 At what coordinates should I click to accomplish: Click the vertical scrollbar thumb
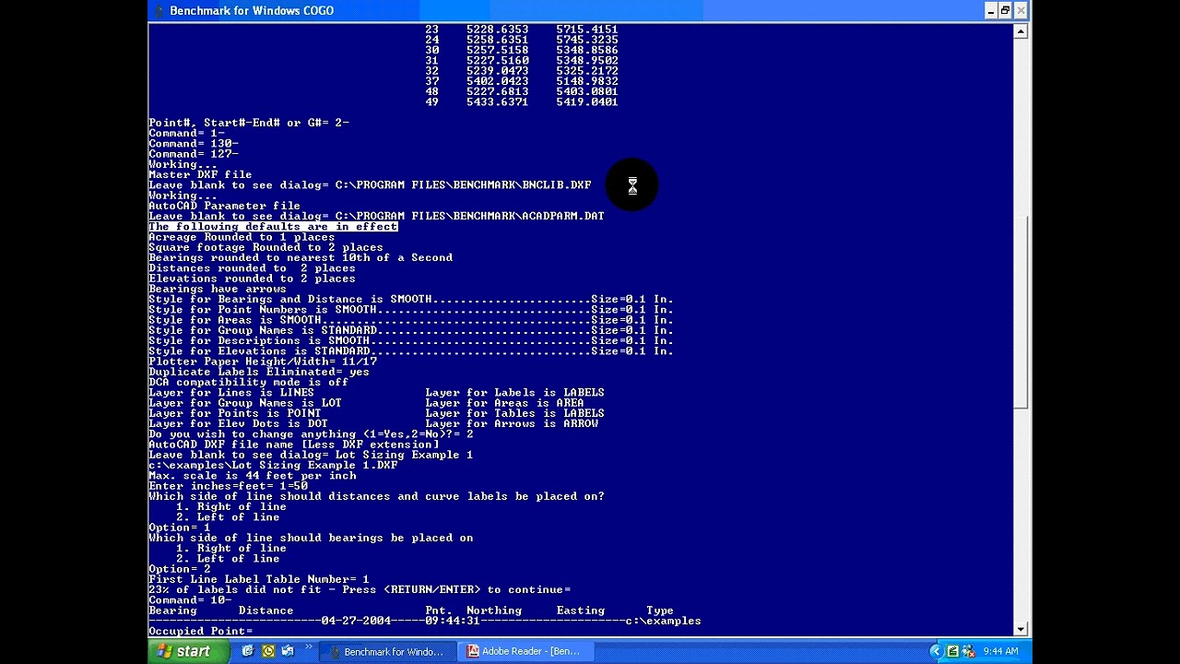(x=1021, y=312)
